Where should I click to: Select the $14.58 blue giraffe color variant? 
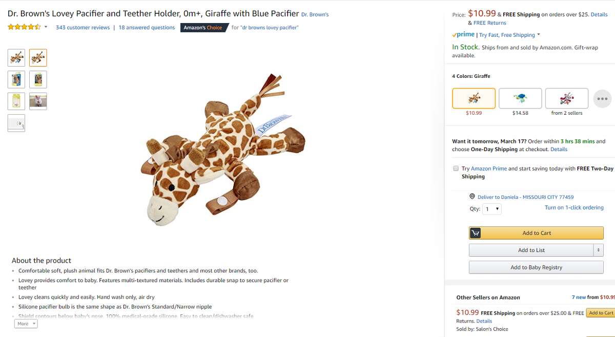(520, 98)
